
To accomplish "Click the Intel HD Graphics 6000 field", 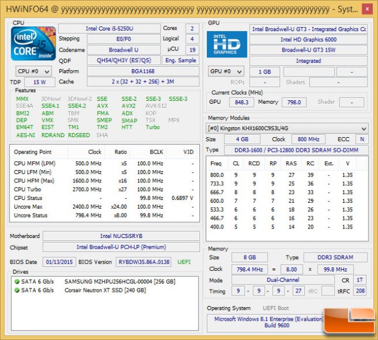I will pyautogui.click(x=309, y=39).
